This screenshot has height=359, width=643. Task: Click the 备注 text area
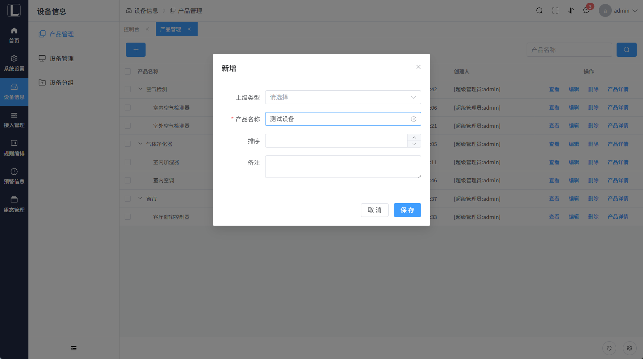tap(342, 166)
